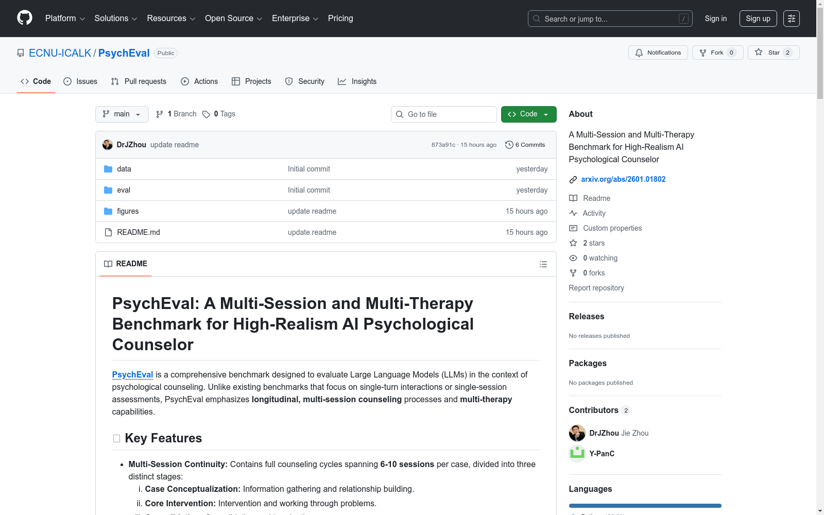Click the Custom properties note icon

pos(573,228)
